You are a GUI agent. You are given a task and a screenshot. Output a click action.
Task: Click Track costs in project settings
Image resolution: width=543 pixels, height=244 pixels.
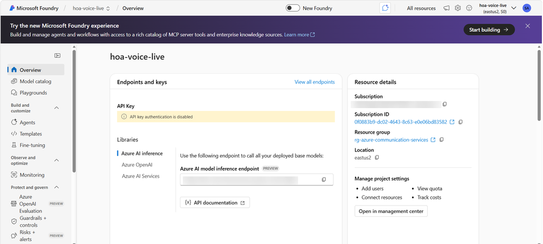pyautogui.click(x=429, y=197)
